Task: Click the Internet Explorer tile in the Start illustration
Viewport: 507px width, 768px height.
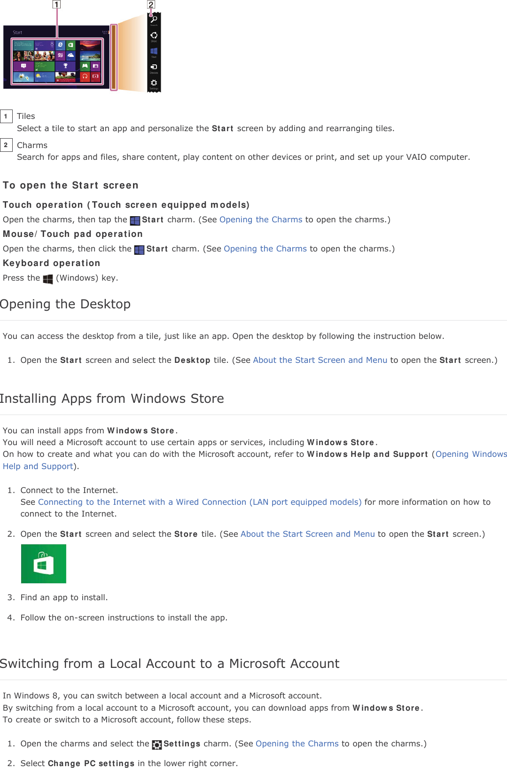Action: [x=60, y=45]
